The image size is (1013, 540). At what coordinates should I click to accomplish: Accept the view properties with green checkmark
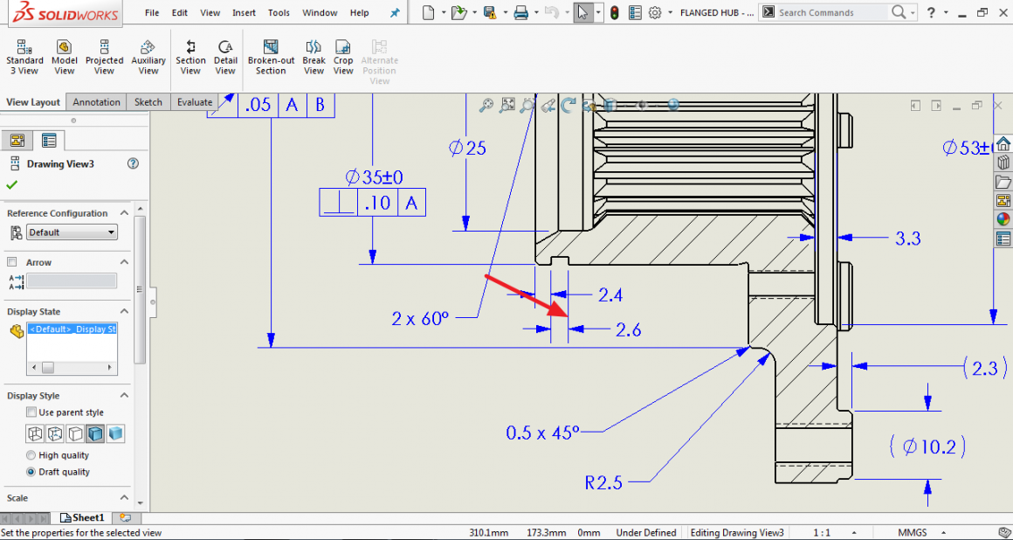pyautogui.click(x=10, y=184)
